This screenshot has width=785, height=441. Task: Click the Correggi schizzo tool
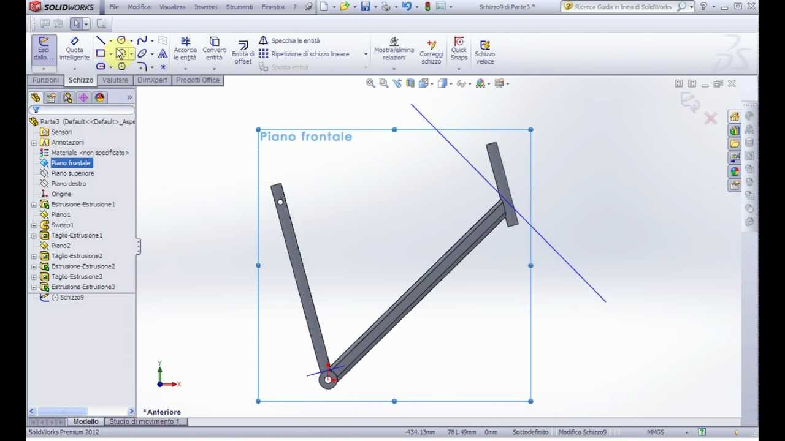click(431, 52)
